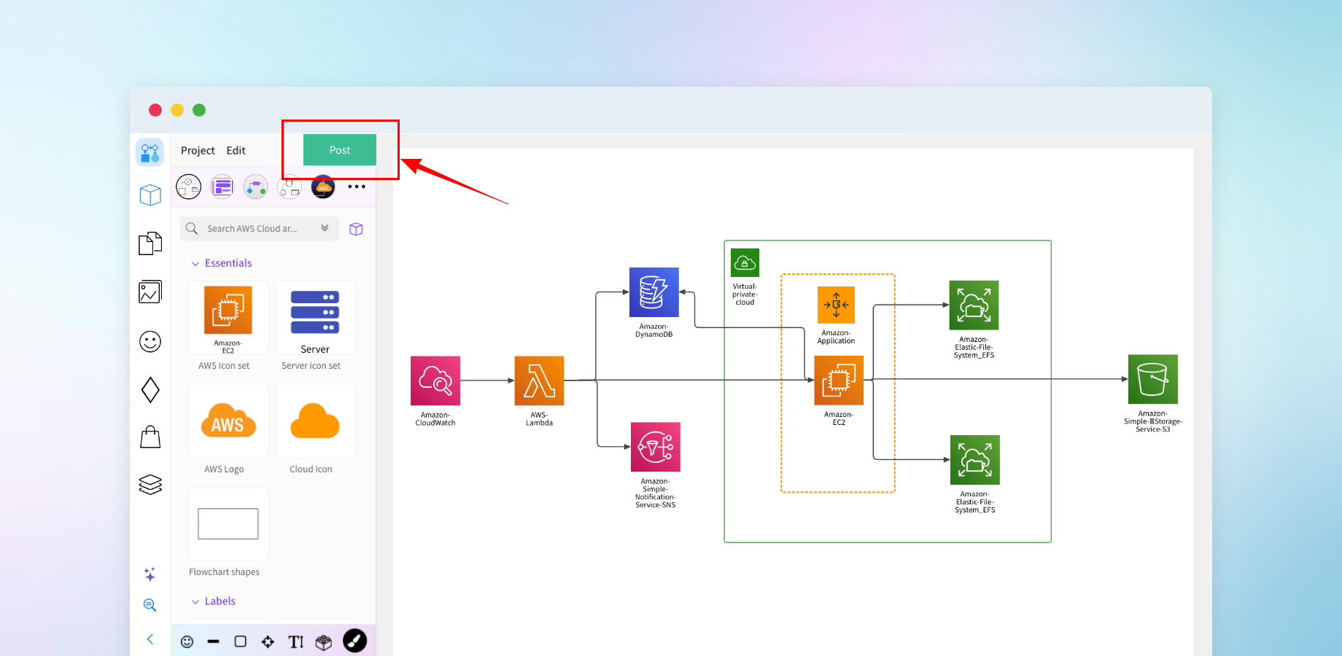Click the purple cube icon beside search
Image resolution: width=1342 pixels, height=656 pixels.
356,229
